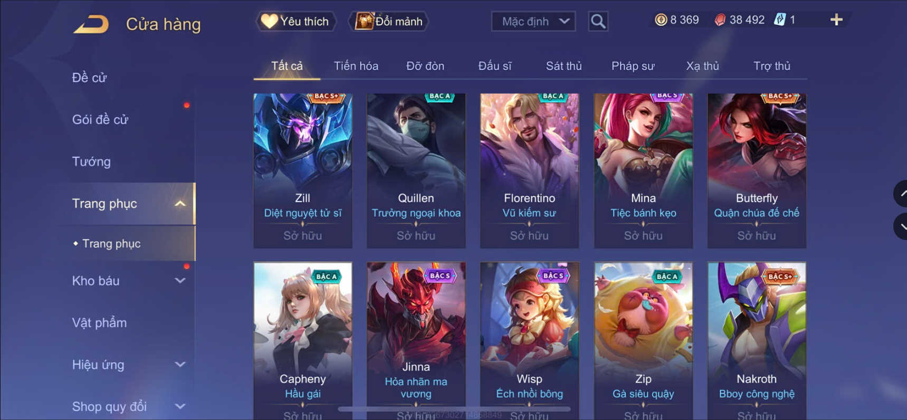
Task: Switch to the Pháp sư tab
Action: (x=633, y=66)
